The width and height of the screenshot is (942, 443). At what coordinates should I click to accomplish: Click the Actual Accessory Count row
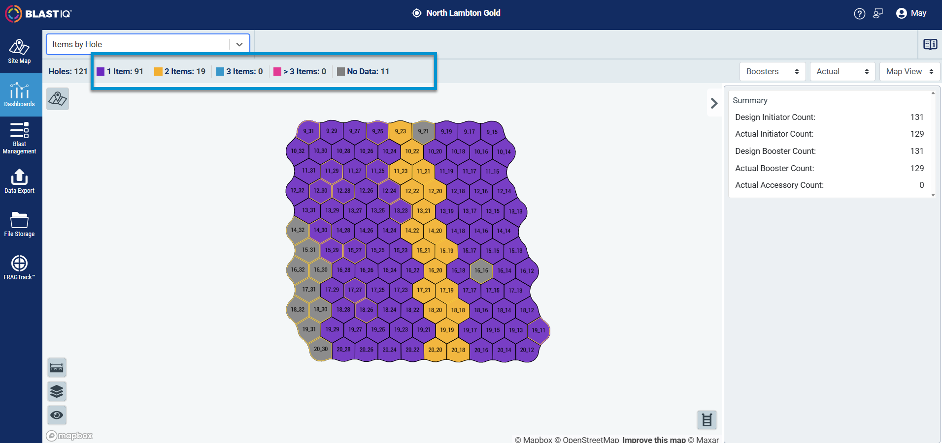pyautogui.click(x=830, y=185)
